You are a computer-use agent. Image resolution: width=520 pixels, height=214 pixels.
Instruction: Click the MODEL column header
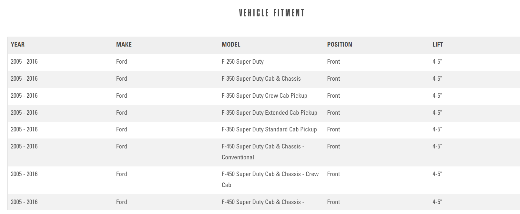[x=231, y=45]
